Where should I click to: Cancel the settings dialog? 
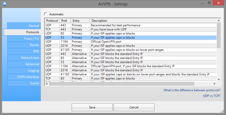134,107
